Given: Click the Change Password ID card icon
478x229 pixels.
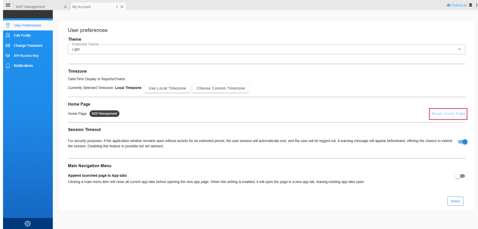Looking at the screenshot, I should 8,45.
